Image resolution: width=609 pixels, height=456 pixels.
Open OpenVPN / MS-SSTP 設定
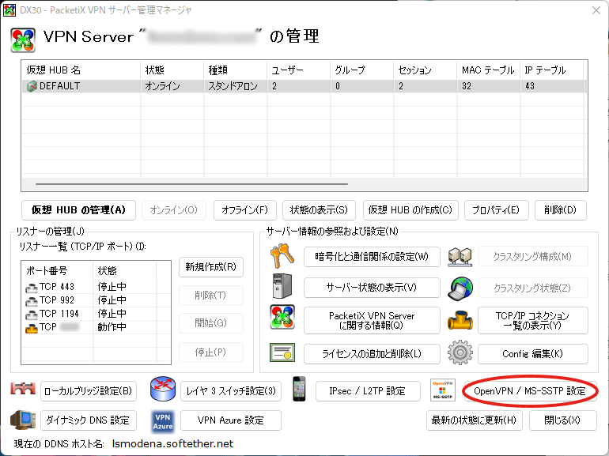click(530, 391)
